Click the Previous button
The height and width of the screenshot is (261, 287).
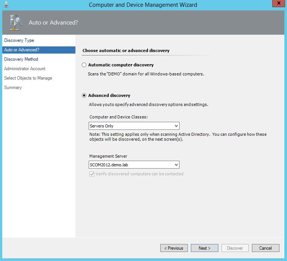pyautogui.click(x=174, y=248)
